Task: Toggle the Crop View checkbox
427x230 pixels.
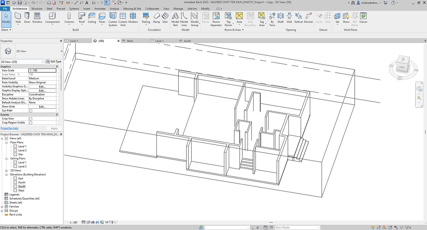Action: tap(31, 119)
